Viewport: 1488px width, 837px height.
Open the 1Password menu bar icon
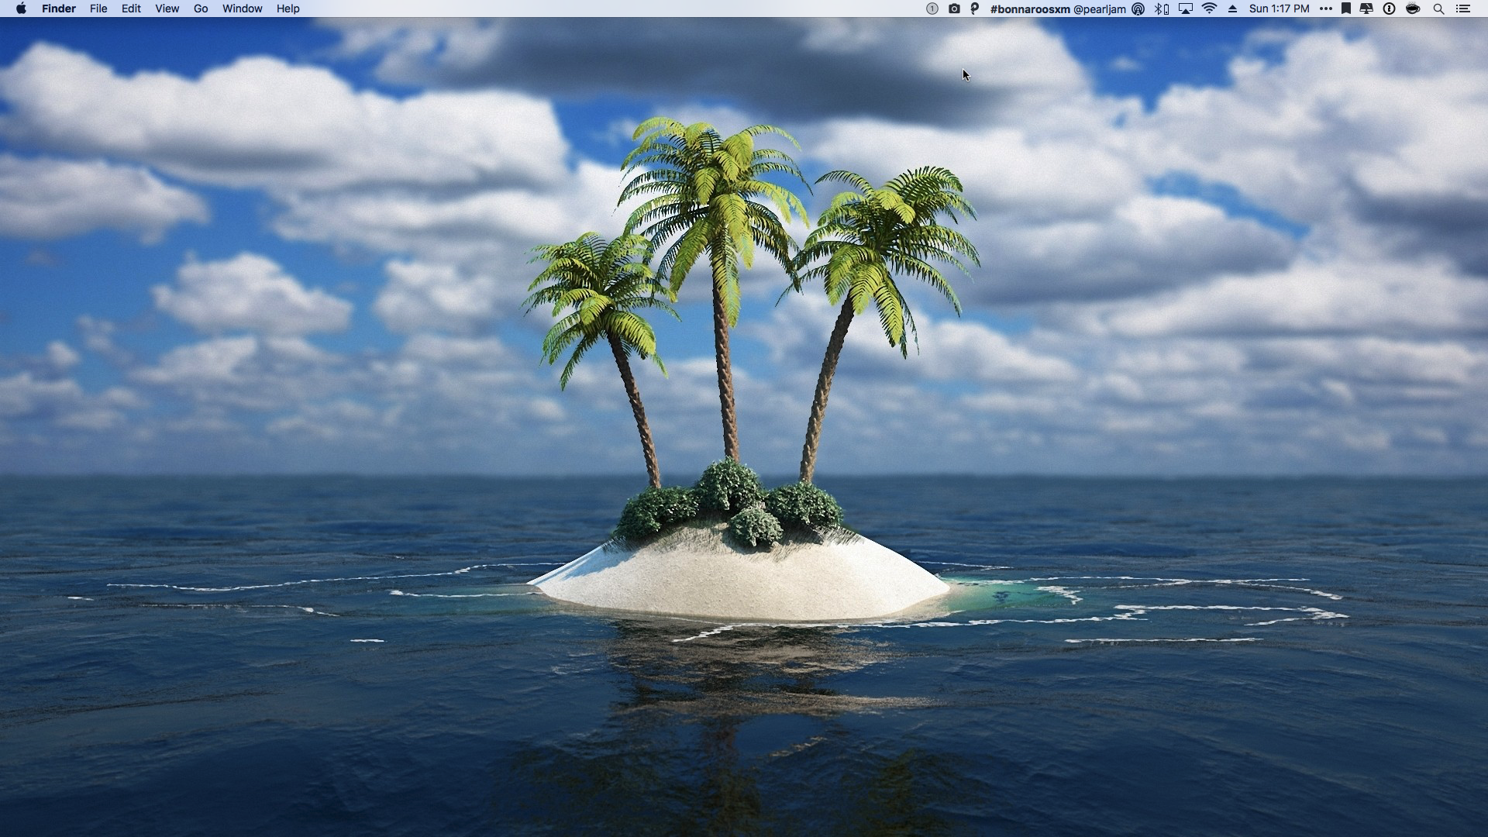click(x=1390, y=9)
